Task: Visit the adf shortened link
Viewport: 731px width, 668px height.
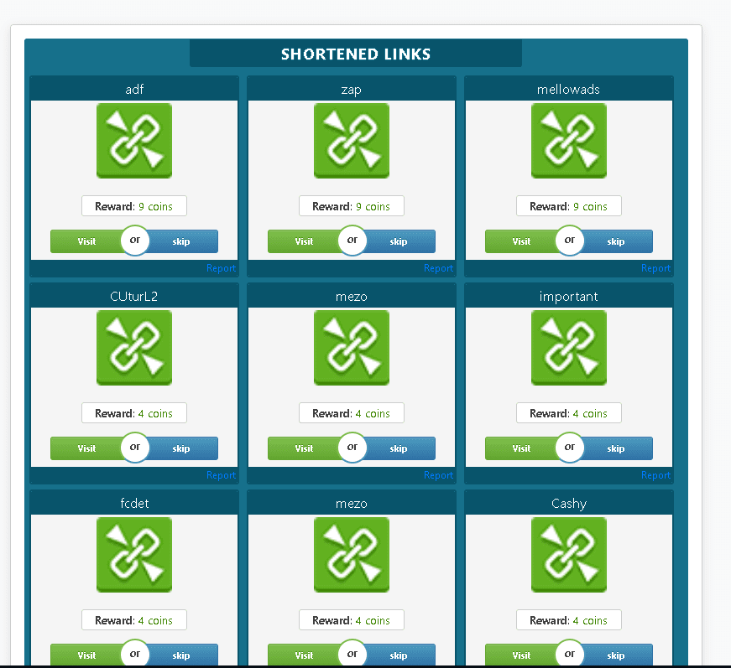Action: [x=86, y=241]
